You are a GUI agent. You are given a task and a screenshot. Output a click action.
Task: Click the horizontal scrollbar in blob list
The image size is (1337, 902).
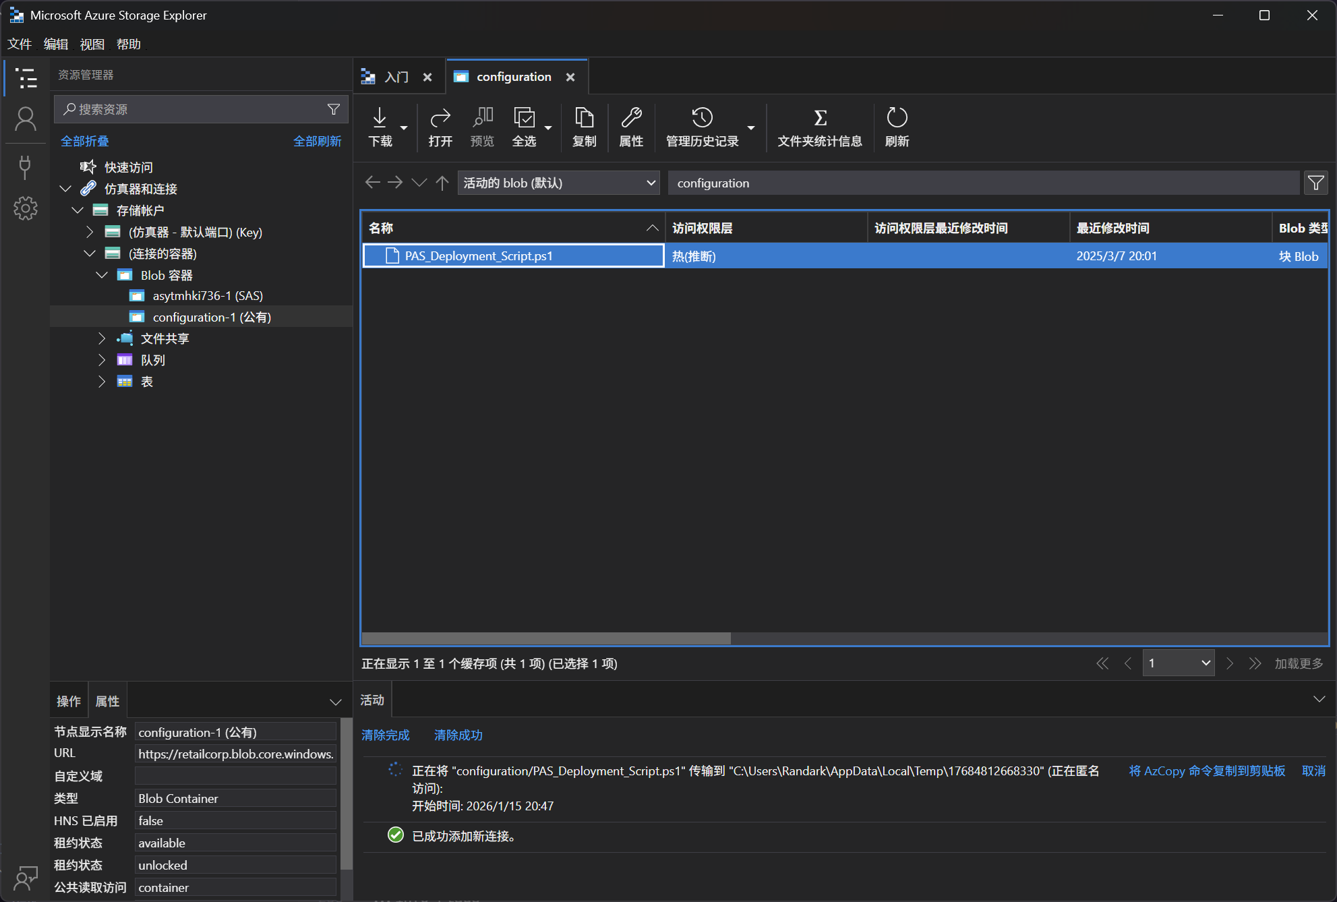546,638
